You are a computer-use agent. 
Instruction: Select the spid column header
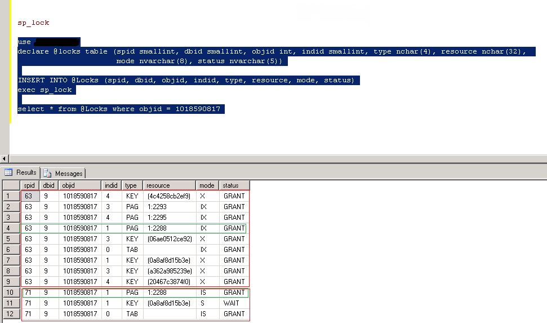coord(30,185)
